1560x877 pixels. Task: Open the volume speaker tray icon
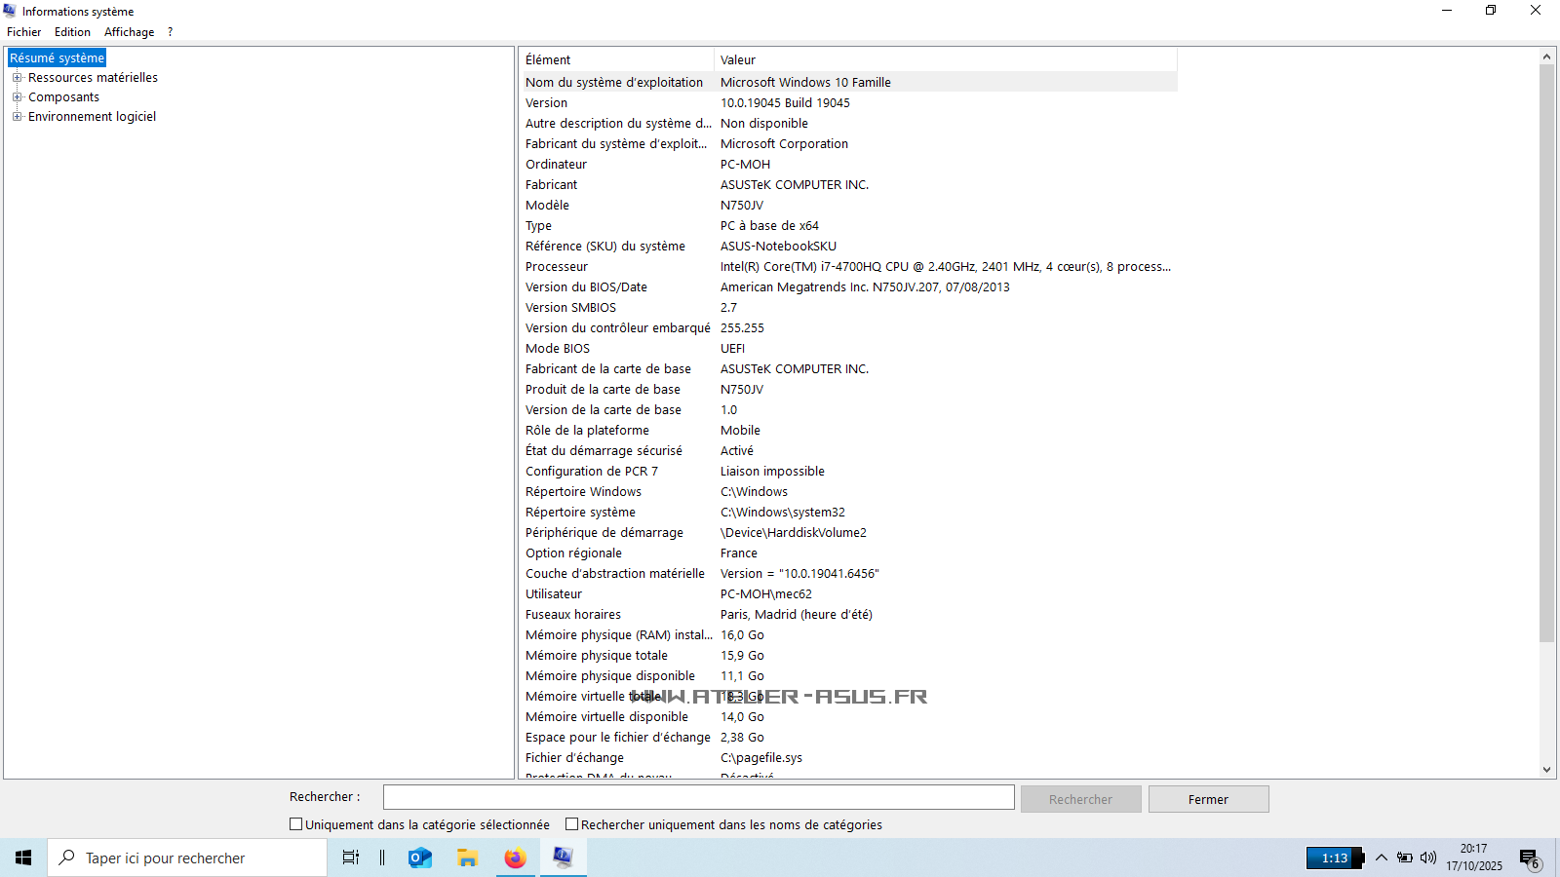(x=1428, y=858)
